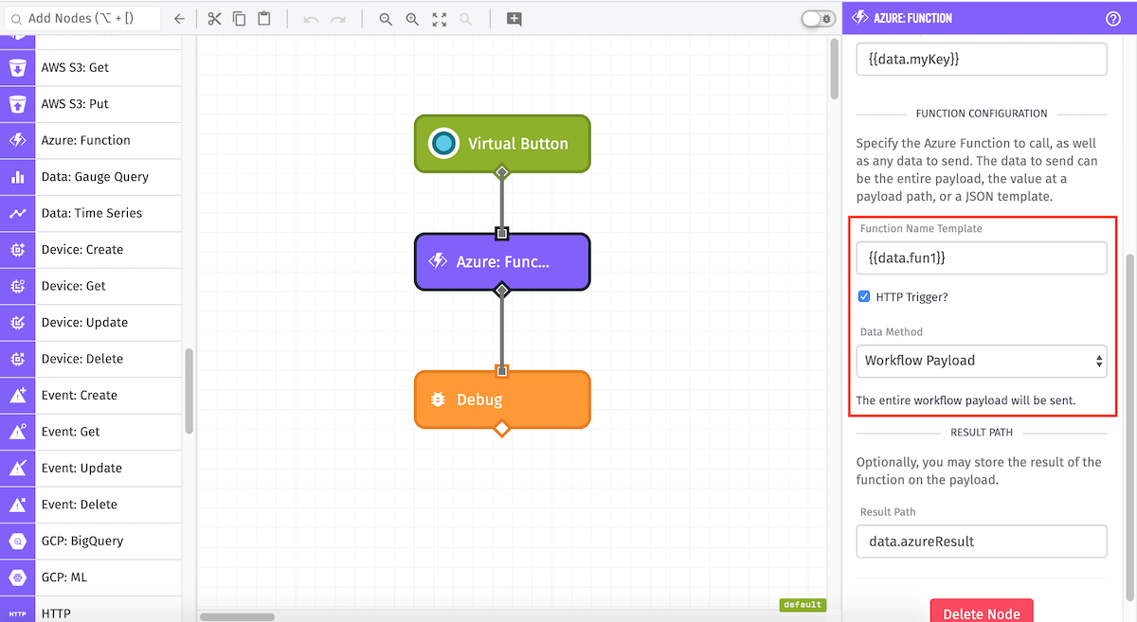Image resolution: width=1137 pixels, height=622 pixels.
Task: Select the AWS S3: Get node
Action: click(x=91, y=68)
